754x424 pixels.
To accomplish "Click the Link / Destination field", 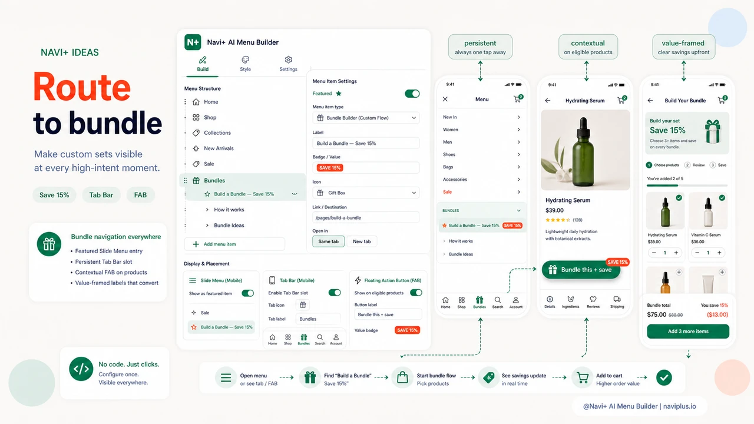I will pos(366,217).
